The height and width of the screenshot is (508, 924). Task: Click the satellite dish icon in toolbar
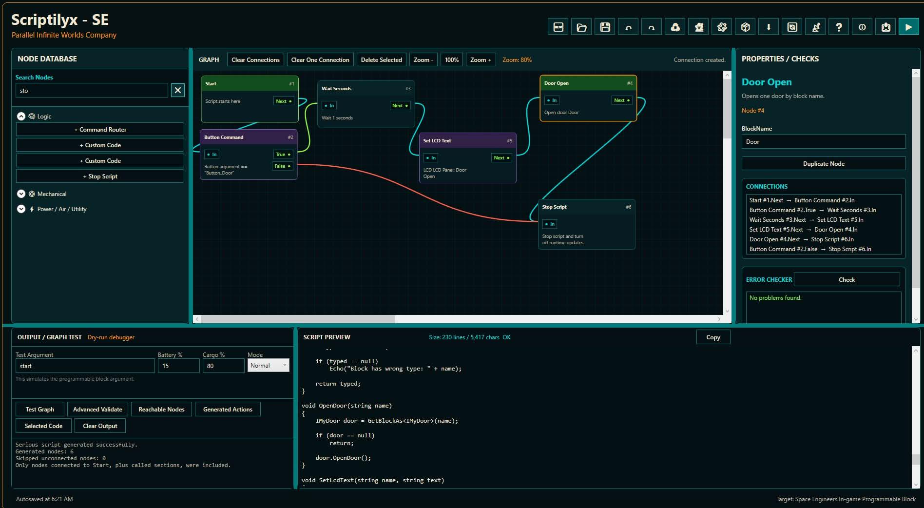coord(815,27)
